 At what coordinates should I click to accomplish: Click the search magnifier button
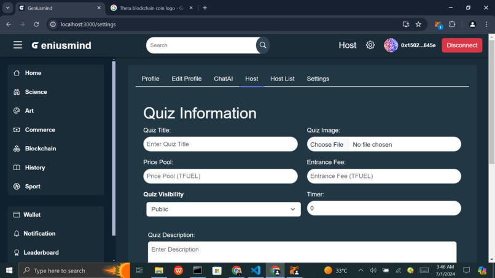263,45
